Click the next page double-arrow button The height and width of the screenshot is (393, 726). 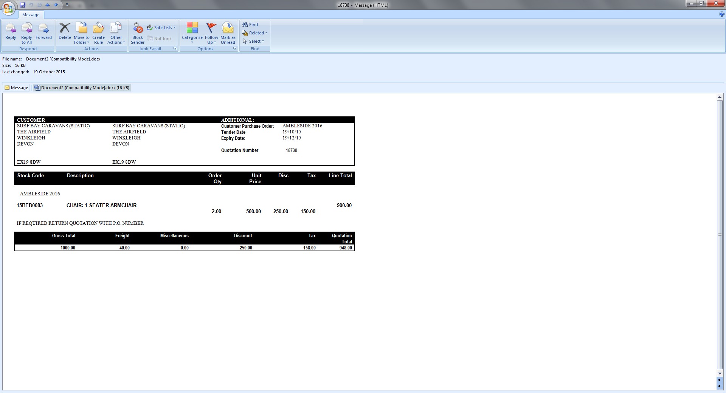click(720, 386)
